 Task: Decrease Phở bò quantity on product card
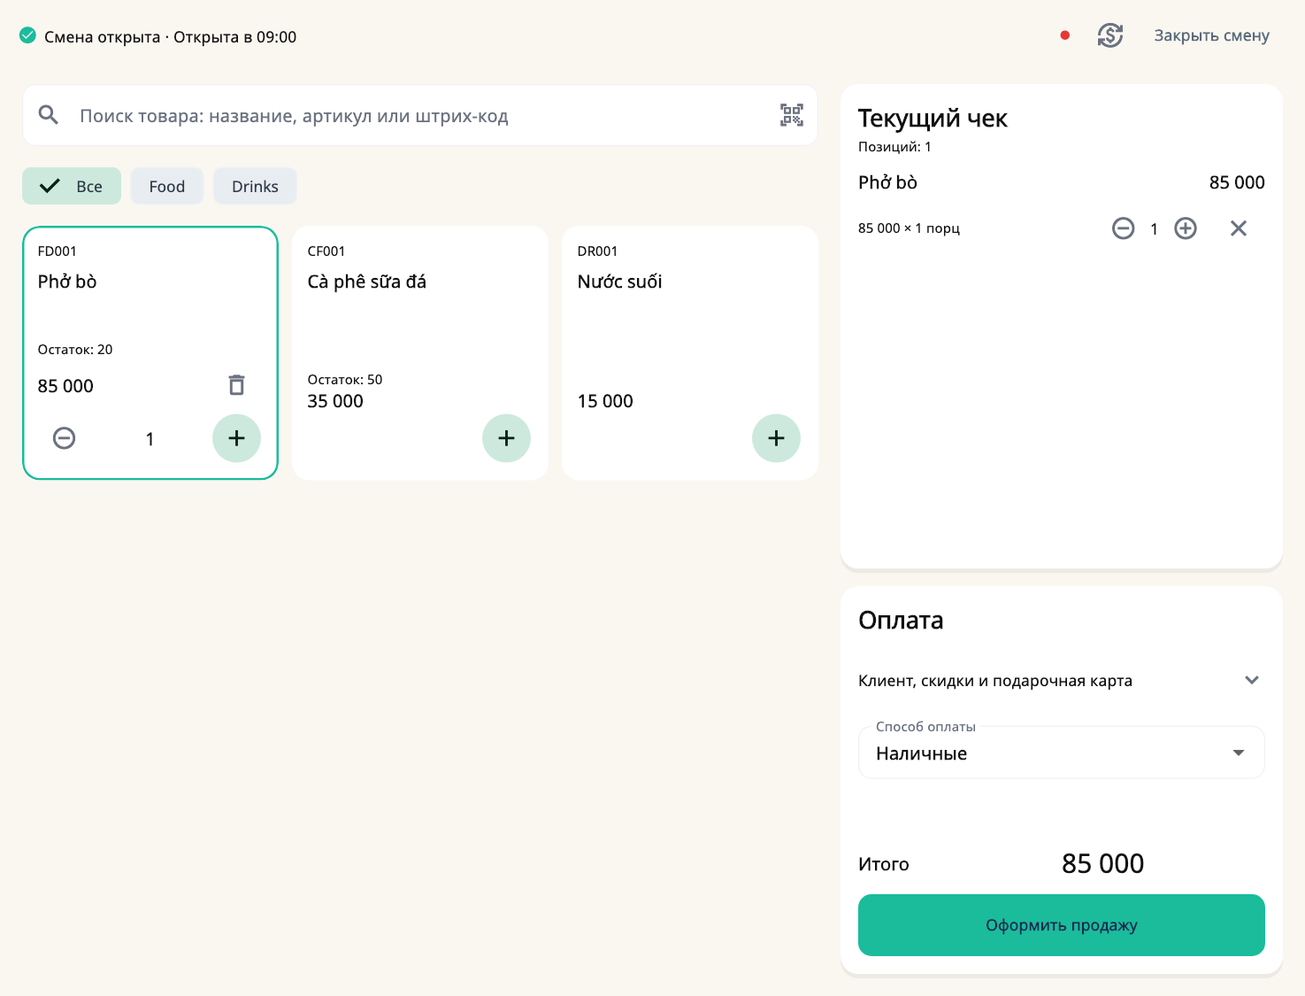tap(64, 438)
